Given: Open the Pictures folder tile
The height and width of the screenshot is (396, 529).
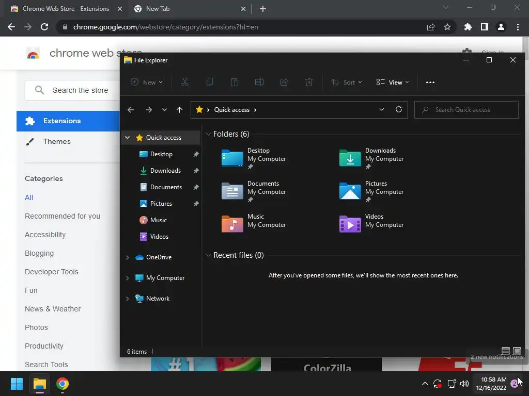Looking at the screenshot, I should pyautogui.click(x=371, y=191).
